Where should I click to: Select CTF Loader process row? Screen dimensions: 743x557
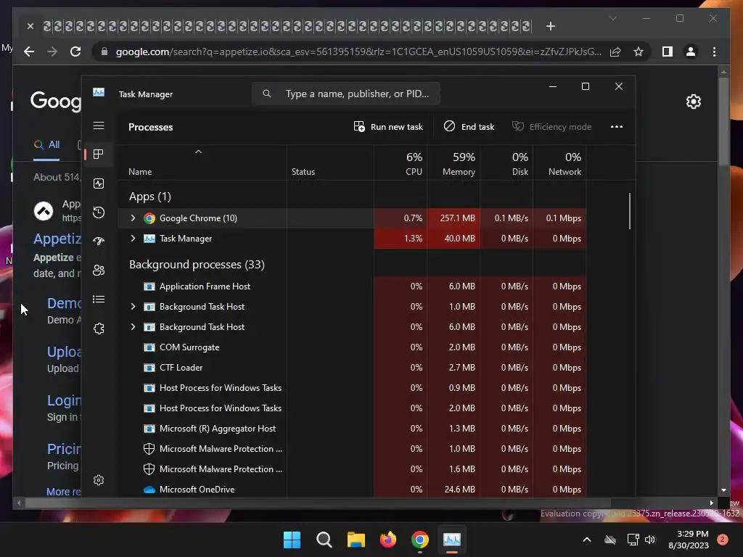(x=352, y=368)
